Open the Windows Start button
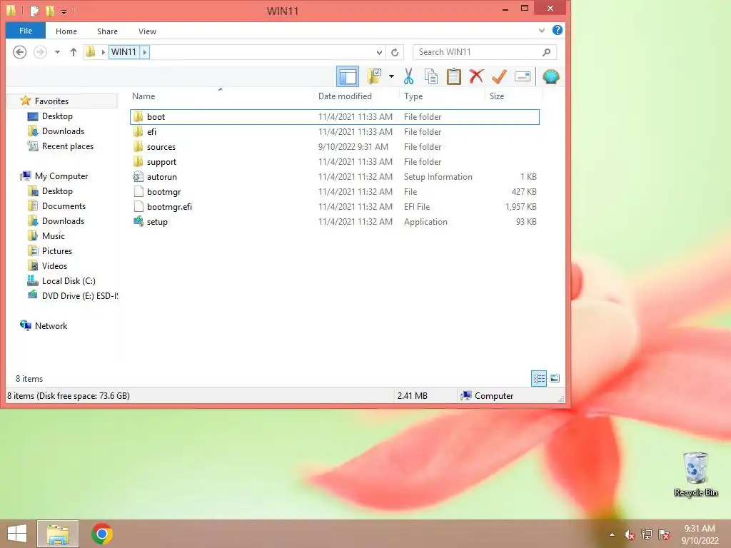This screenshot has width=731, height=548. pos(17,534)
